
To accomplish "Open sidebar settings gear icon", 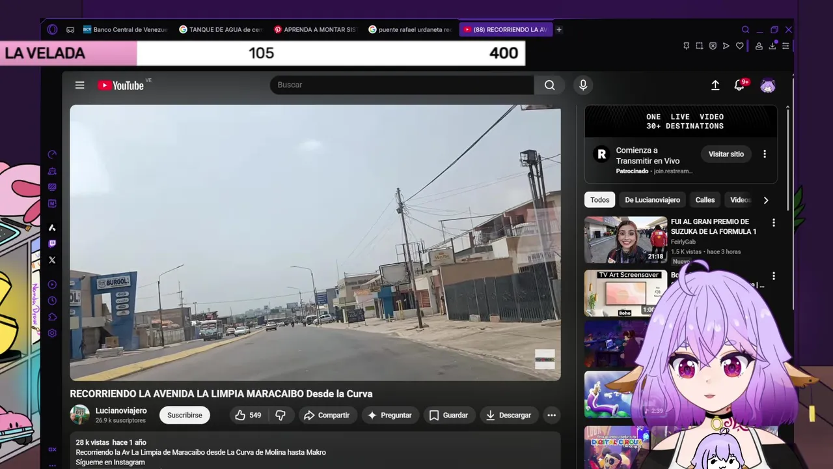I will pos(52,333).
